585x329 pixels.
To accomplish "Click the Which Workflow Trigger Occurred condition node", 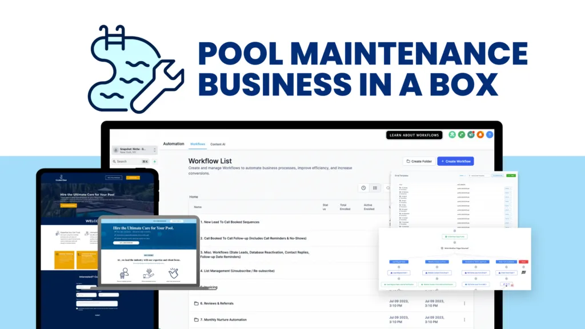I will point(455,248).
